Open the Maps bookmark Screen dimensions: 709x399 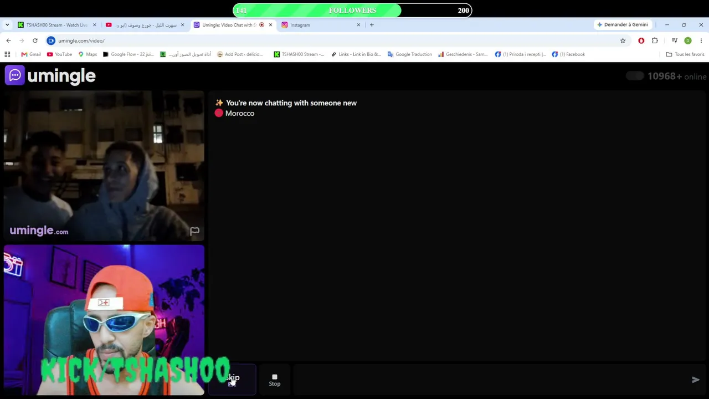tap(88, 54)
